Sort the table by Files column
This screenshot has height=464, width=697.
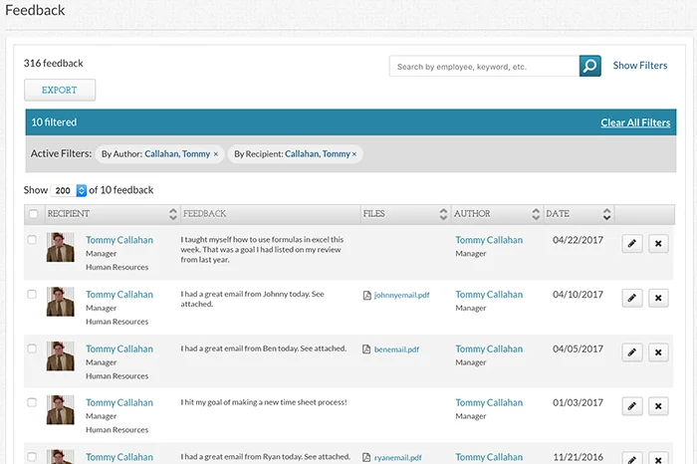point(443,214)
